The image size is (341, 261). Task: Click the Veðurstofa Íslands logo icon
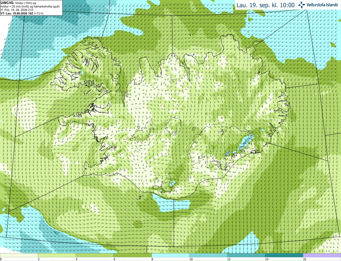pos(302,5)
